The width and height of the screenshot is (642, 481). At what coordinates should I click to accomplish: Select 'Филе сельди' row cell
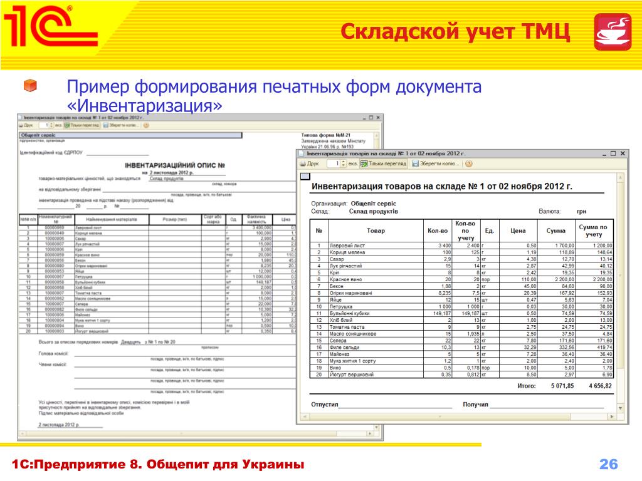point(376,347)
